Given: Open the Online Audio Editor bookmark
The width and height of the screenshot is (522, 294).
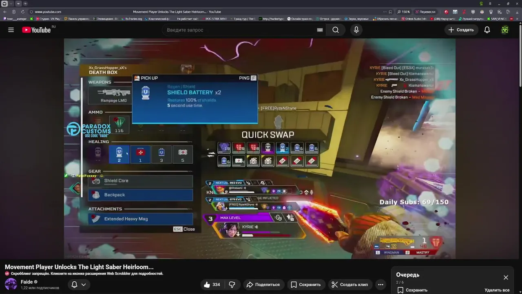Looking at the screenshot, I should click(x=414, y=19).
